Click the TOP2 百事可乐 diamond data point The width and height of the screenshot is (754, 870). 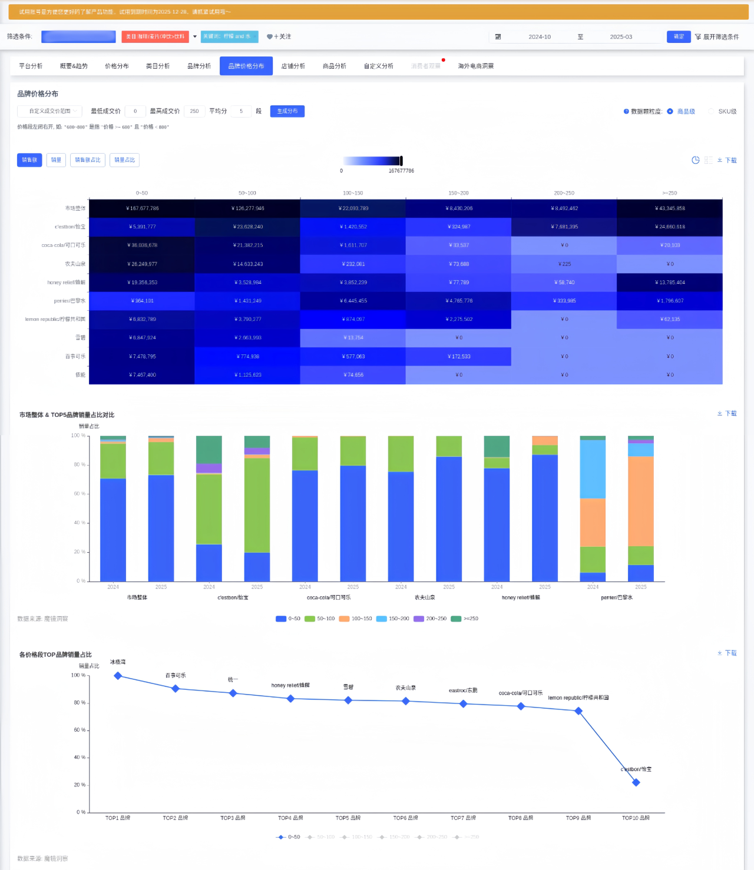(176, 689)
